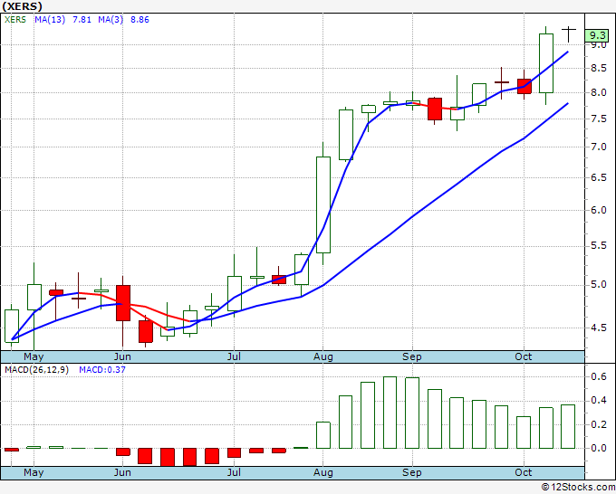The image size is (616, 494).
Task: Click the Jun label on MACD axis
Action: pyautogui.click(x=122, y=472)
